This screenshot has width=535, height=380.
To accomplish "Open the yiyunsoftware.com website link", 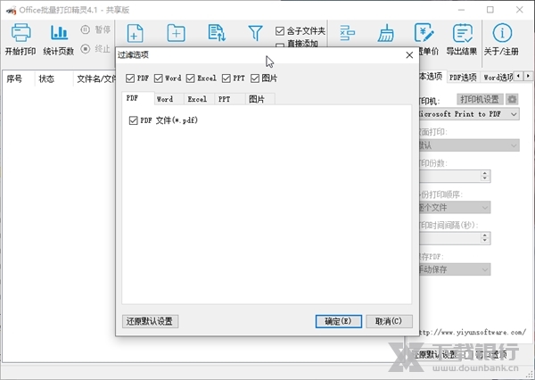I will [473, 332].
